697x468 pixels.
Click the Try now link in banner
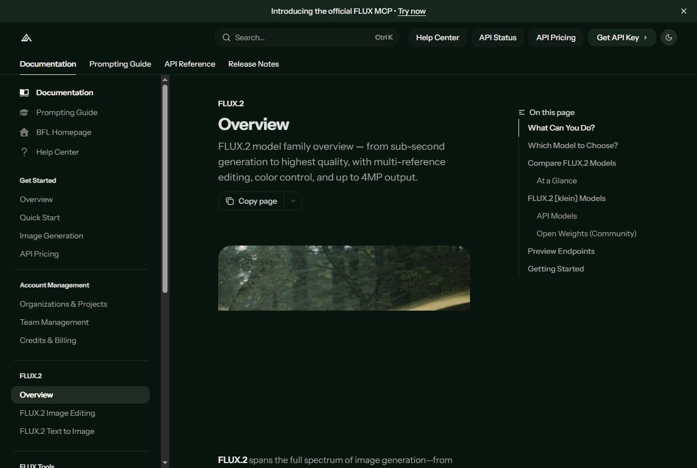412,11
